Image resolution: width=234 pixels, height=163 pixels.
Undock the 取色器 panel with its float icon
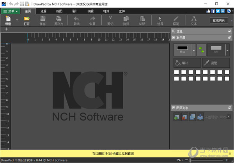230,37
